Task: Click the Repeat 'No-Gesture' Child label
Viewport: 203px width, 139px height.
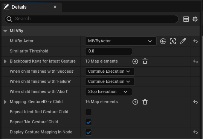Action: pos(34,122)
